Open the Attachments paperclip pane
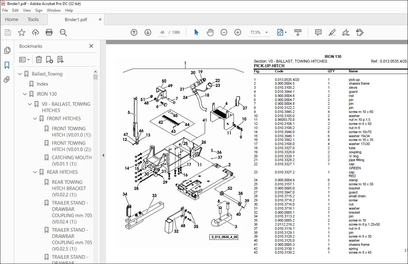408x264 pixels. (7, 80)
